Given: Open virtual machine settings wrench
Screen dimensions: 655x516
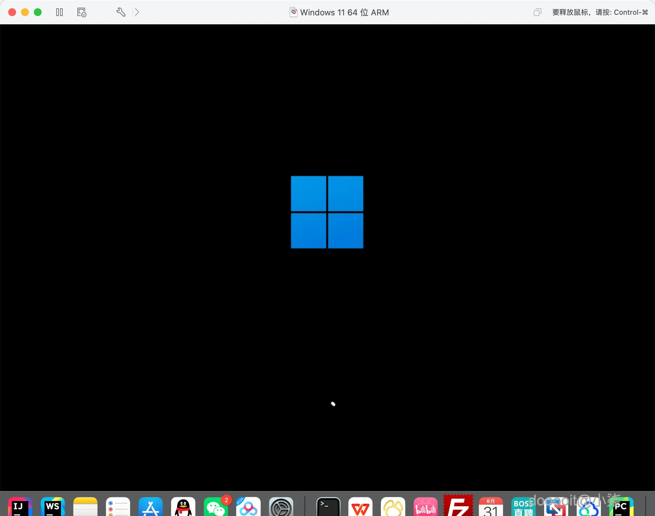Looking at the screenshot, I should click(x=121, y=12).
